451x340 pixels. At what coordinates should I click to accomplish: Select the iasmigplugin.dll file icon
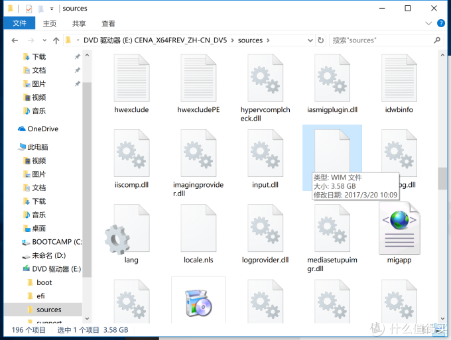click(x=332, y=78)
